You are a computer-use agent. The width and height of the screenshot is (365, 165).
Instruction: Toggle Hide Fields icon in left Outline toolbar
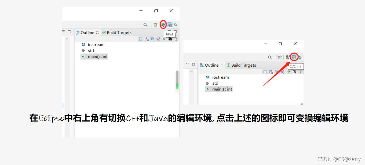click(152, 39)
